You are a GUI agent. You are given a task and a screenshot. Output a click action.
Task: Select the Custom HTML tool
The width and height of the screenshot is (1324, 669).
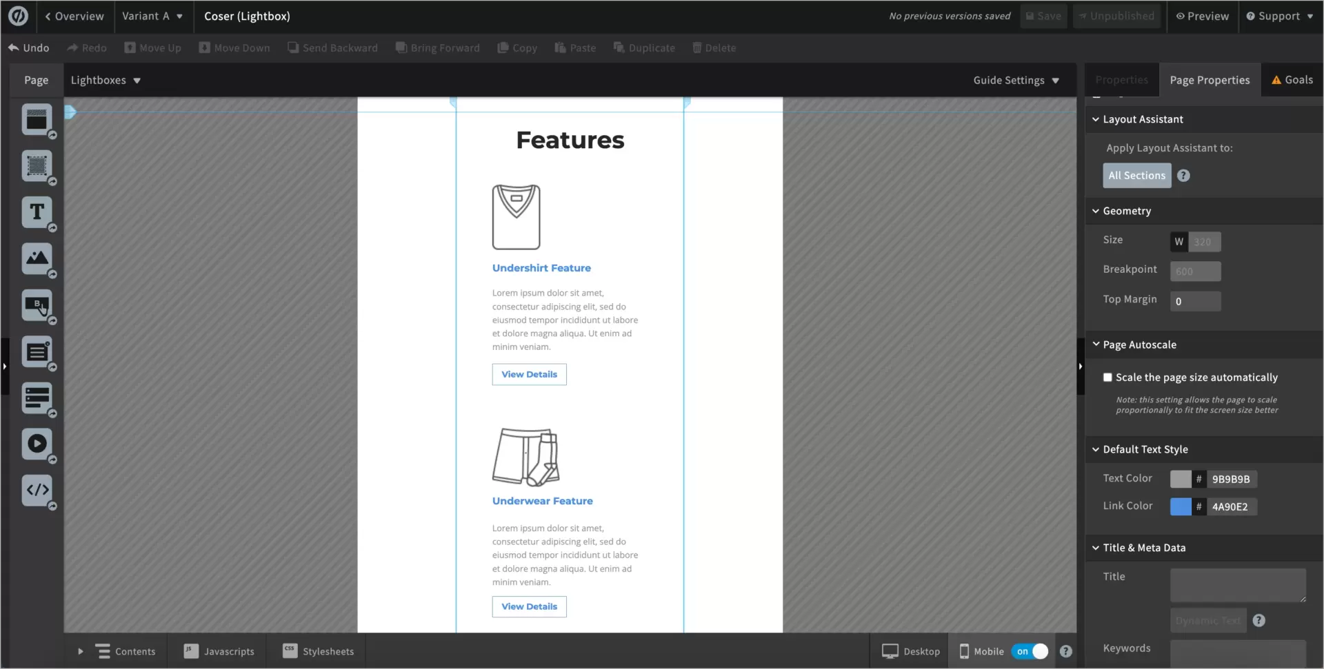tap(37, 491)
